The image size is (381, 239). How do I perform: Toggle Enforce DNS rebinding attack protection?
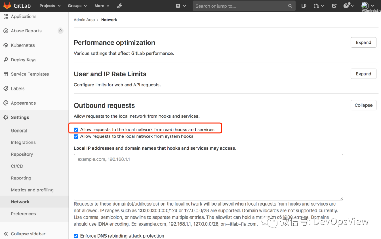coord(76,236)
